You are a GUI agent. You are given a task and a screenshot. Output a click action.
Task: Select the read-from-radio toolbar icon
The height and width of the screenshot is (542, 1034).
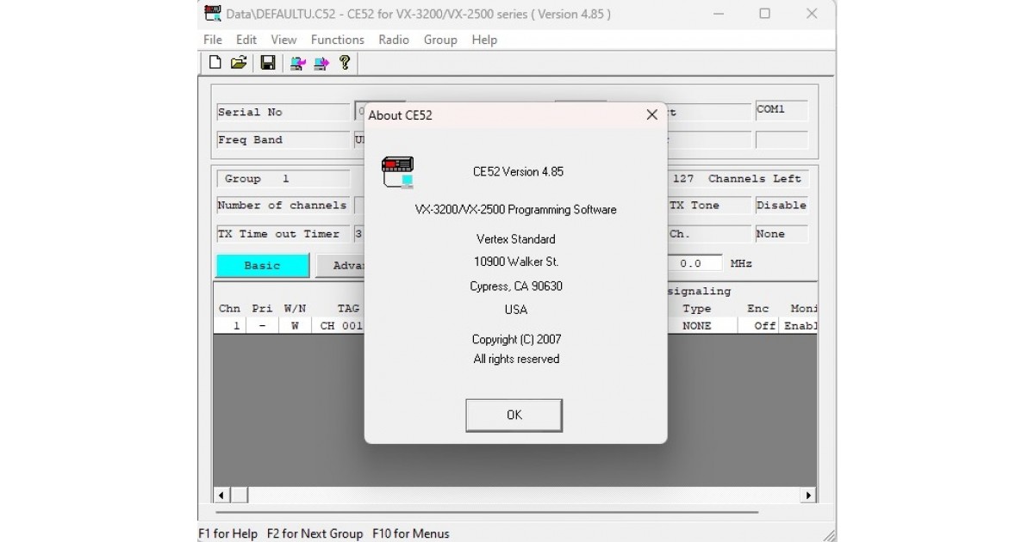point(297,62)
